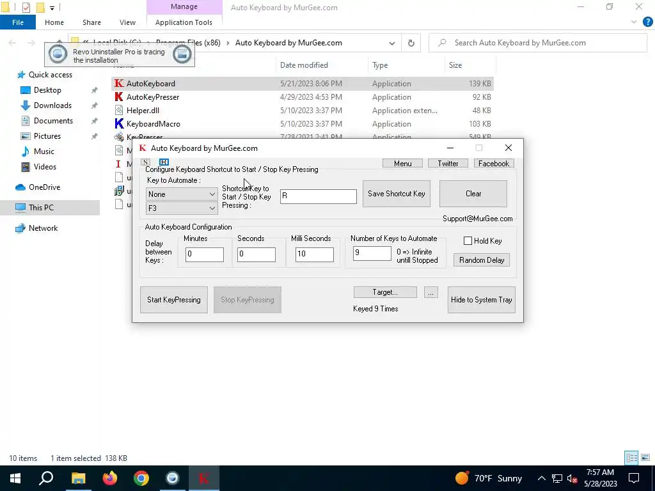
Task: Click the ellipsis button beside Target
Action: [x=430, y=292]
